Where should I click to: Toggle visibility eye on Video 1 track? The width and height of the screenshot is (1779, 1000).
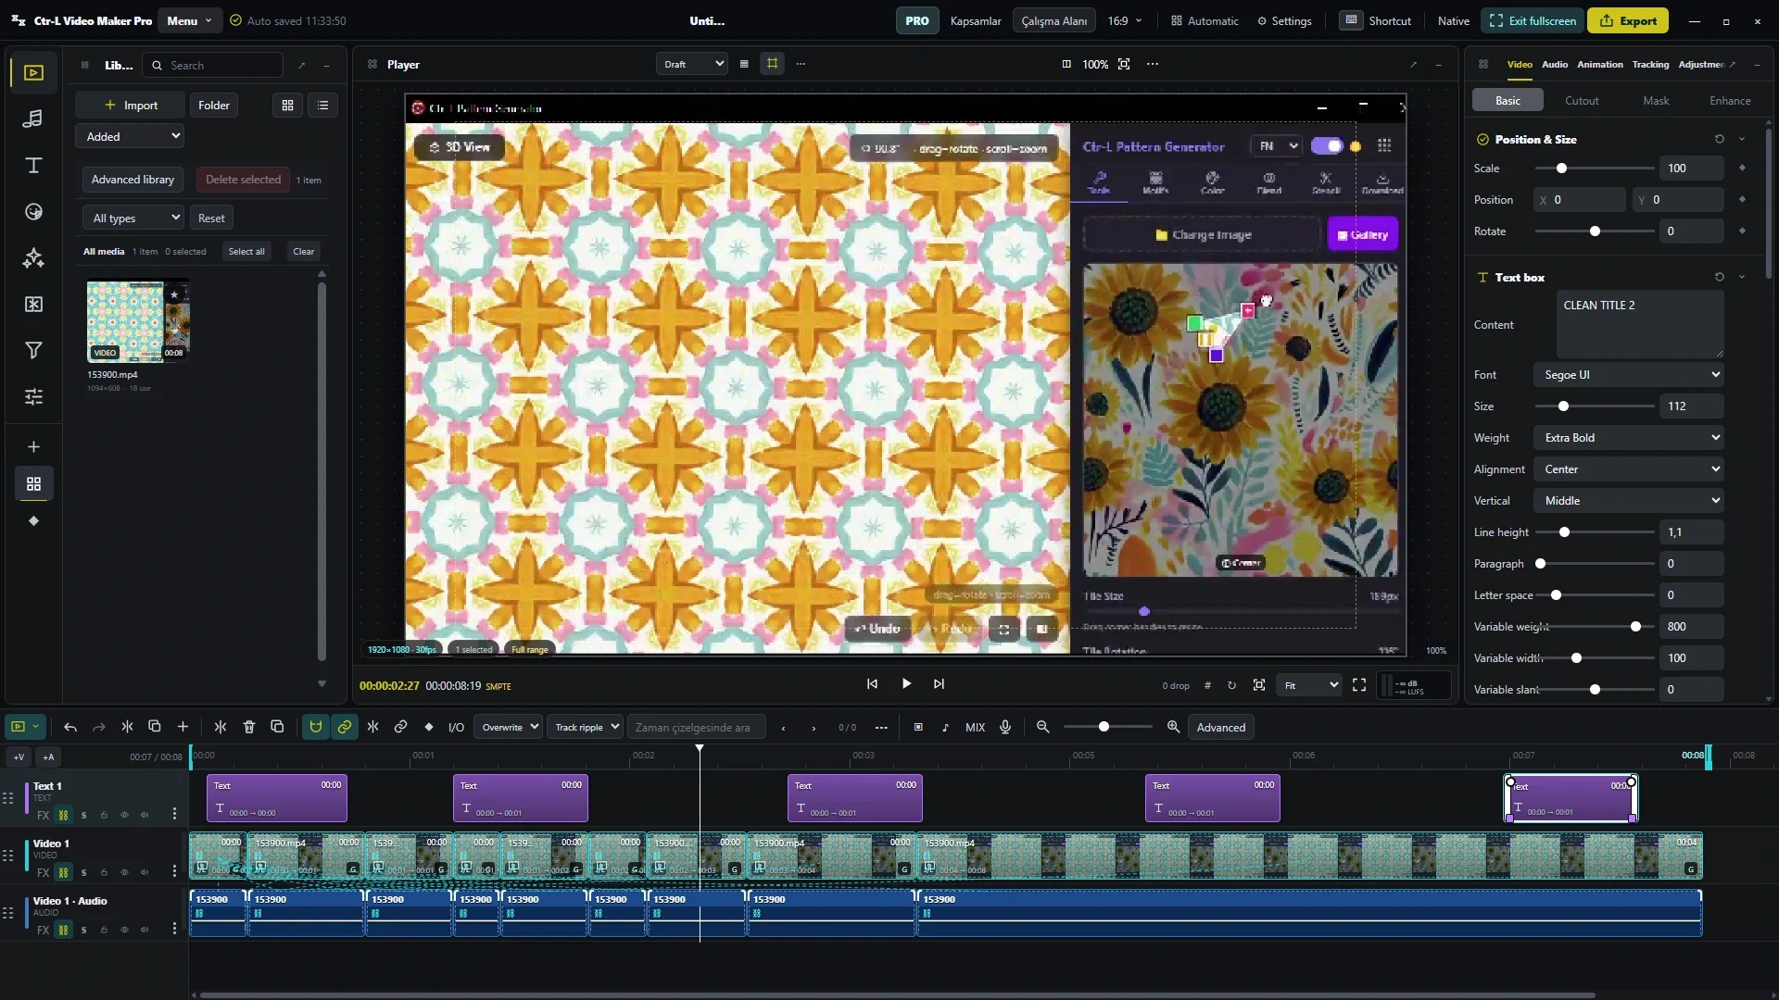[124, 873]
